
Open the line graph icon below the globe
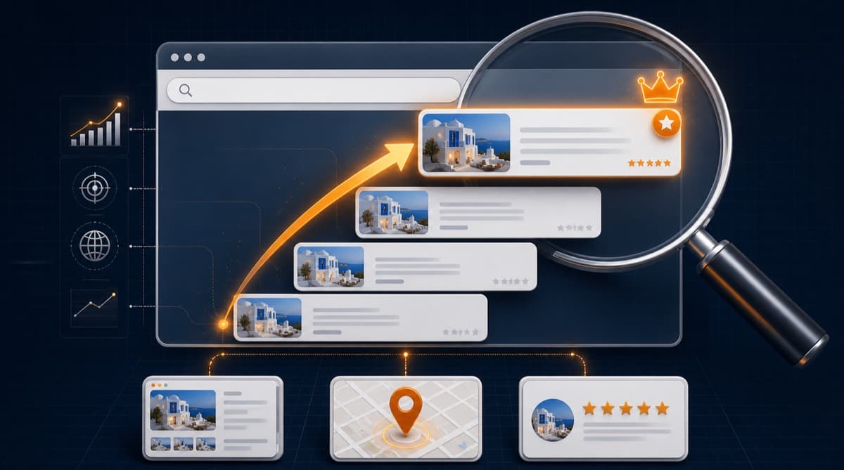(95, 305)
